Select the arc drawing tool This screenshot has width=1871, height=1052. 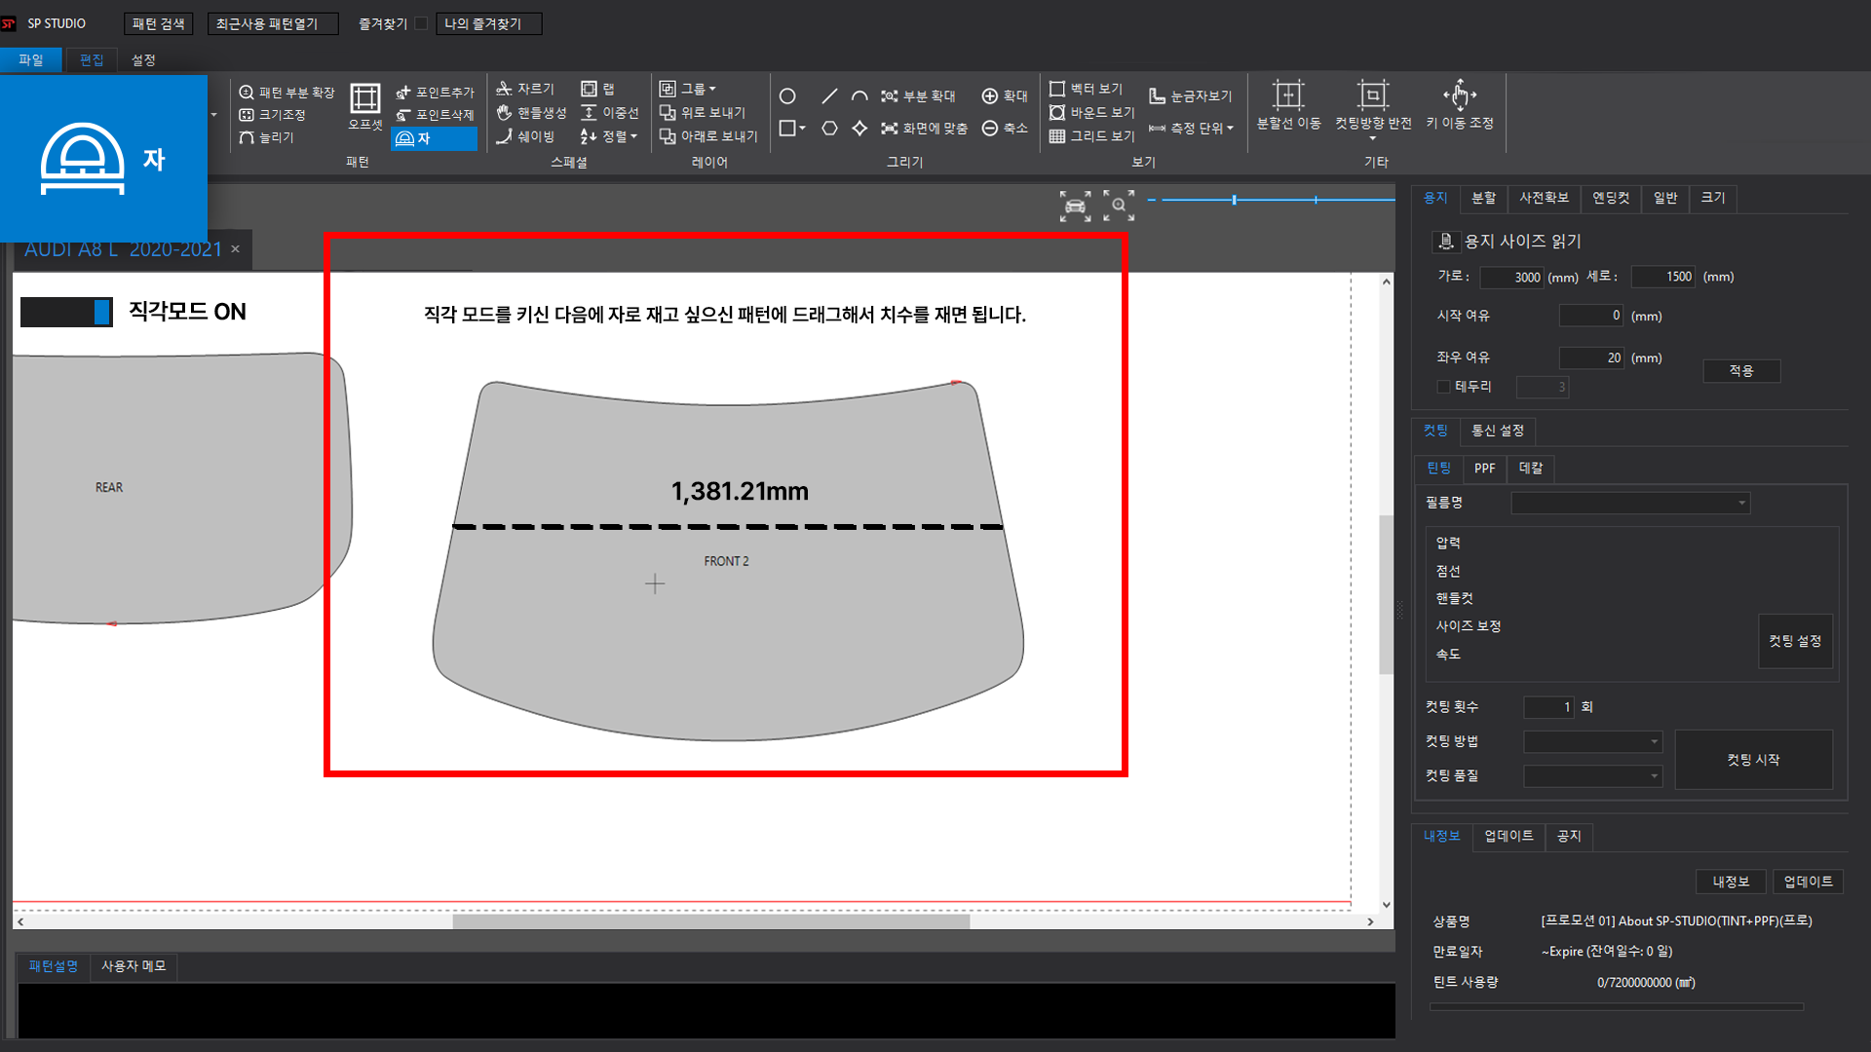point(859,96)
